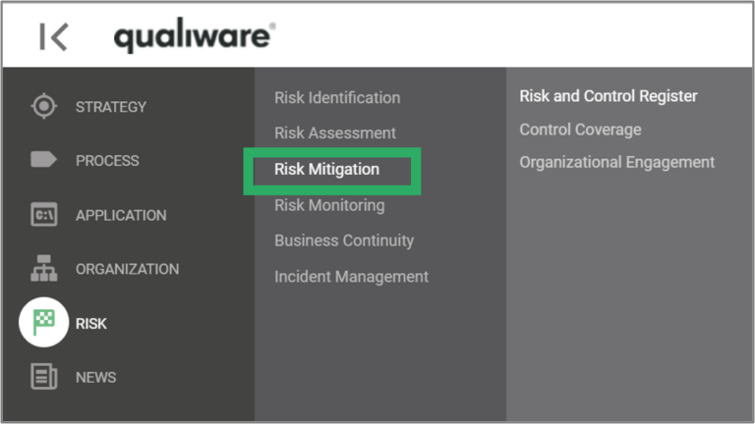Image resolution: width=755 pixels, height=424 pixels.
Task: Choose the highlighted Risk Mitigation item
Action: click(x=326, y=169)
